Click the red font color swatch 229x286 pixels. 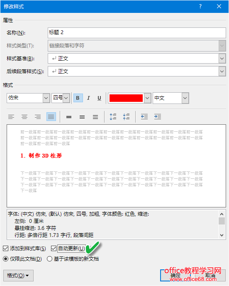pyautogui.click(x=126, y=98)
